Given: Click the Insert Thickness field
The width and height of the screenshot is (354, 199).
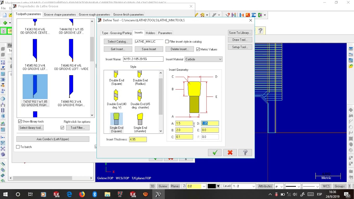Looking at the screenshot, I should (138, 139).
